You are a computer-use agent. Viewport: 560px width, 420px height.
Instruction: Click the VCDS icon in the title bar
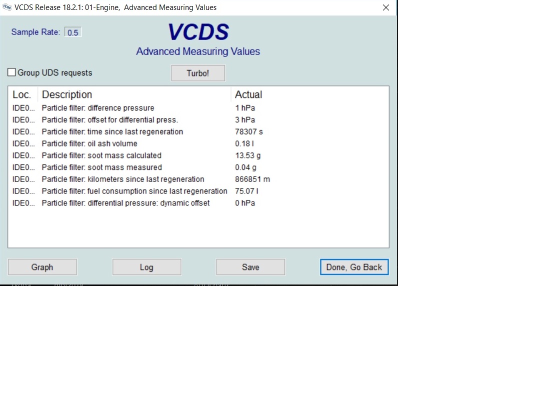7,7
